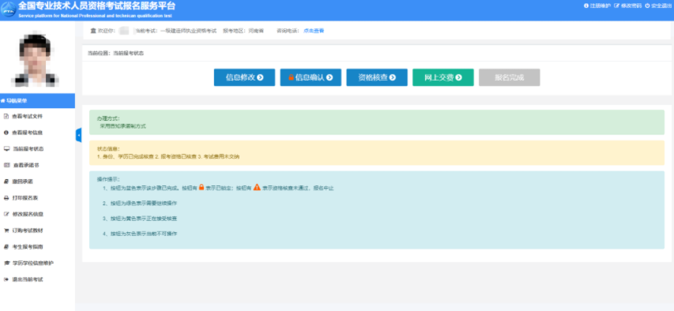Click hint 3 about yellow buttons
674x311 pixels.
point(139,218)
